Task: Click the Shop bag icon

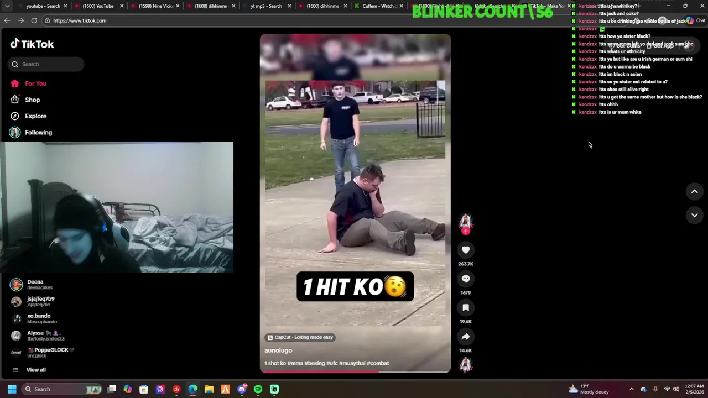Action: (x=15, y=99)
